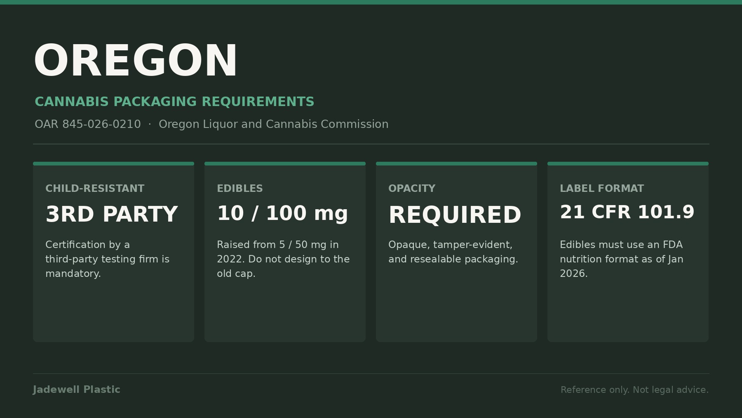742x418 pixels.
Task: Click the EDIBLES card label
Action: pos(240,189)
